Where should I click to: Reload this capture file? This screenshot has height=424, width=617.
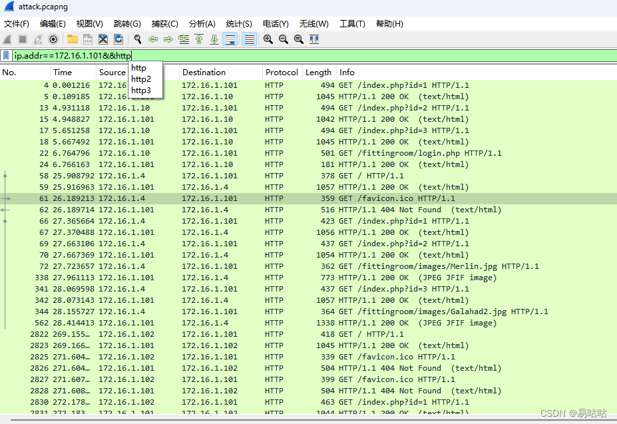pos(119,39)
